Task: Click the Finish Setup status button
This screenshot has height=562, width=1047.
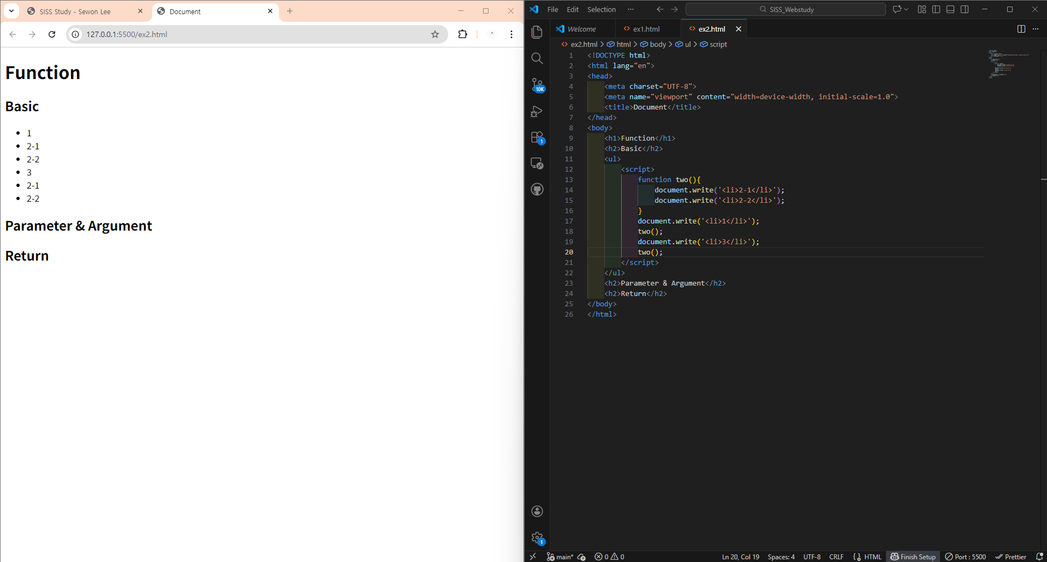Action: (x=913, y=557)
